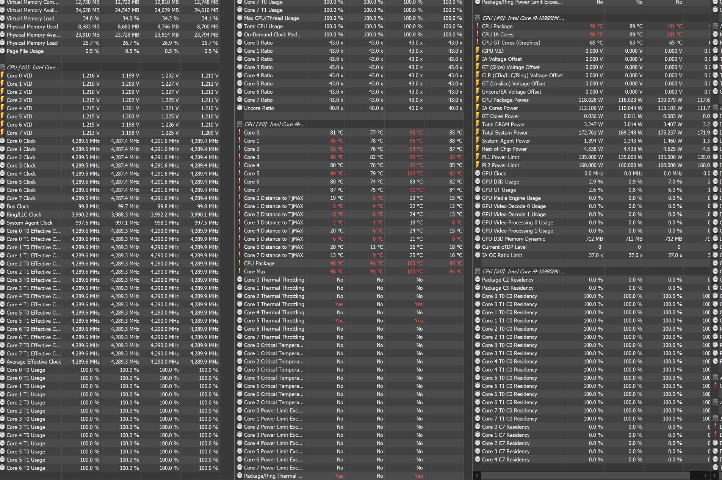Viewport: 722px width, 480px height.
Task: Click the right arrow of the horizontal scrollbar
Action: 705,475
